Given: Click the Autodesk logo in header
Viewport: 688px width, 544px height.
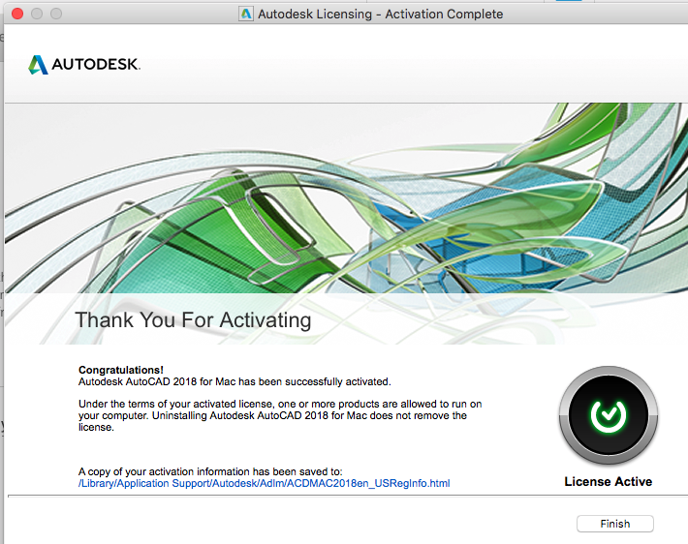Looking at the screenshot, I should tap(84, 65).
